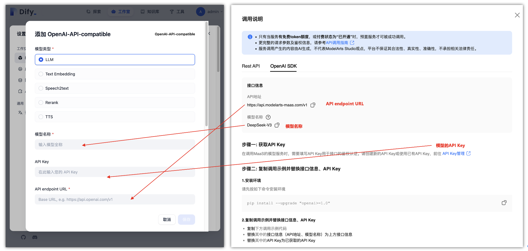The height and width of the screenshot is (251, 528).
Task: Click the 保存 save button
Action: [186, 220]
